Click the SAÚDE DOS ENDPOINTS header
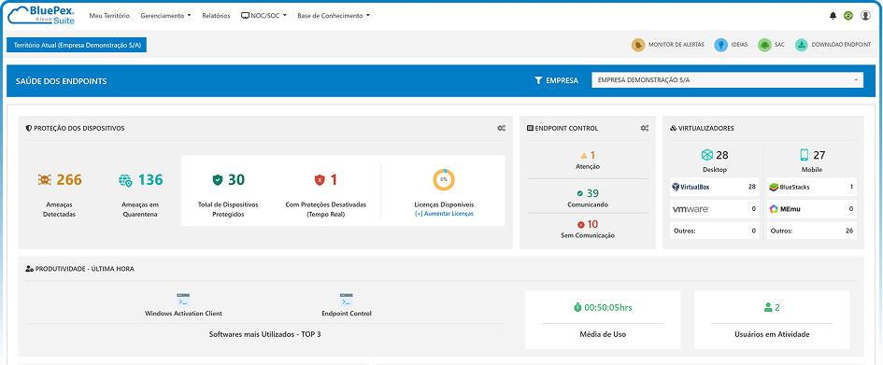Viewport: 883px width, 365px height. [61, 81]
